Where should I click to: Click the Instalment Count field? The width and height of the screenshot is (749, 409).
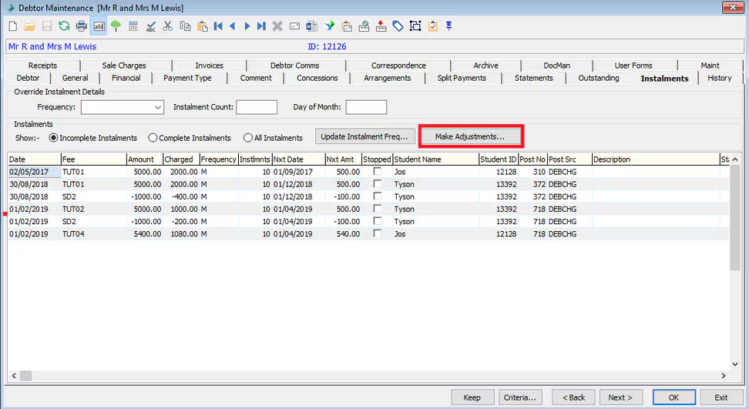coord(256,107)
